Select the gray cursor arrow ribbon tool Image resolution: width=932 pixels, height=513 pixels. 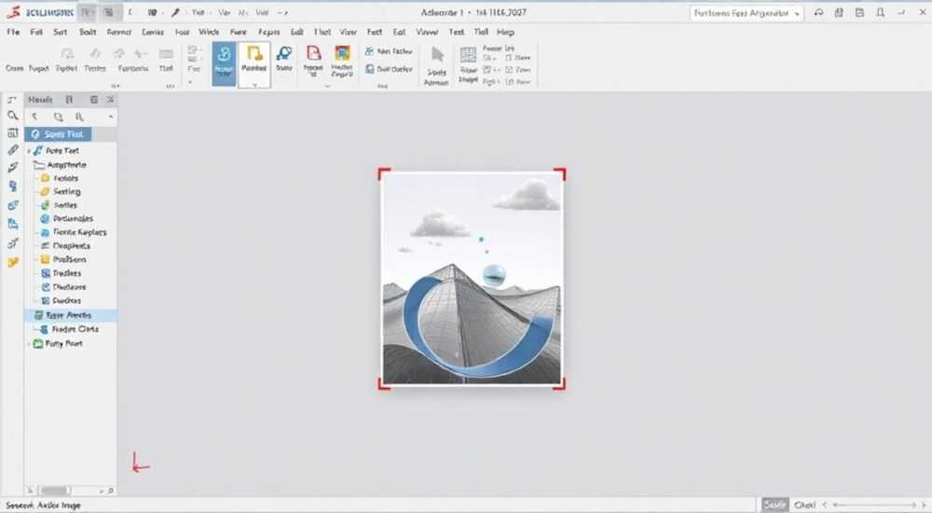coord(437,55)
